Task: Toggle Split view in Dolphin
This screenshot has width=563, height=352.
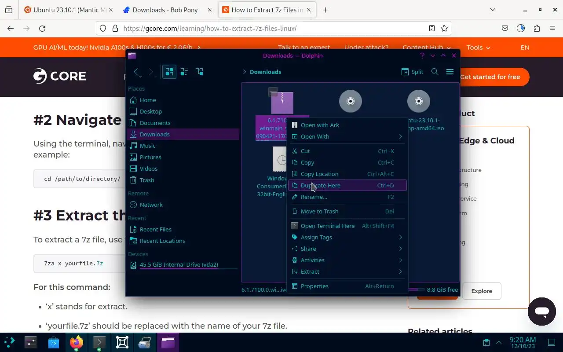Action: click(x=413, y=72)
